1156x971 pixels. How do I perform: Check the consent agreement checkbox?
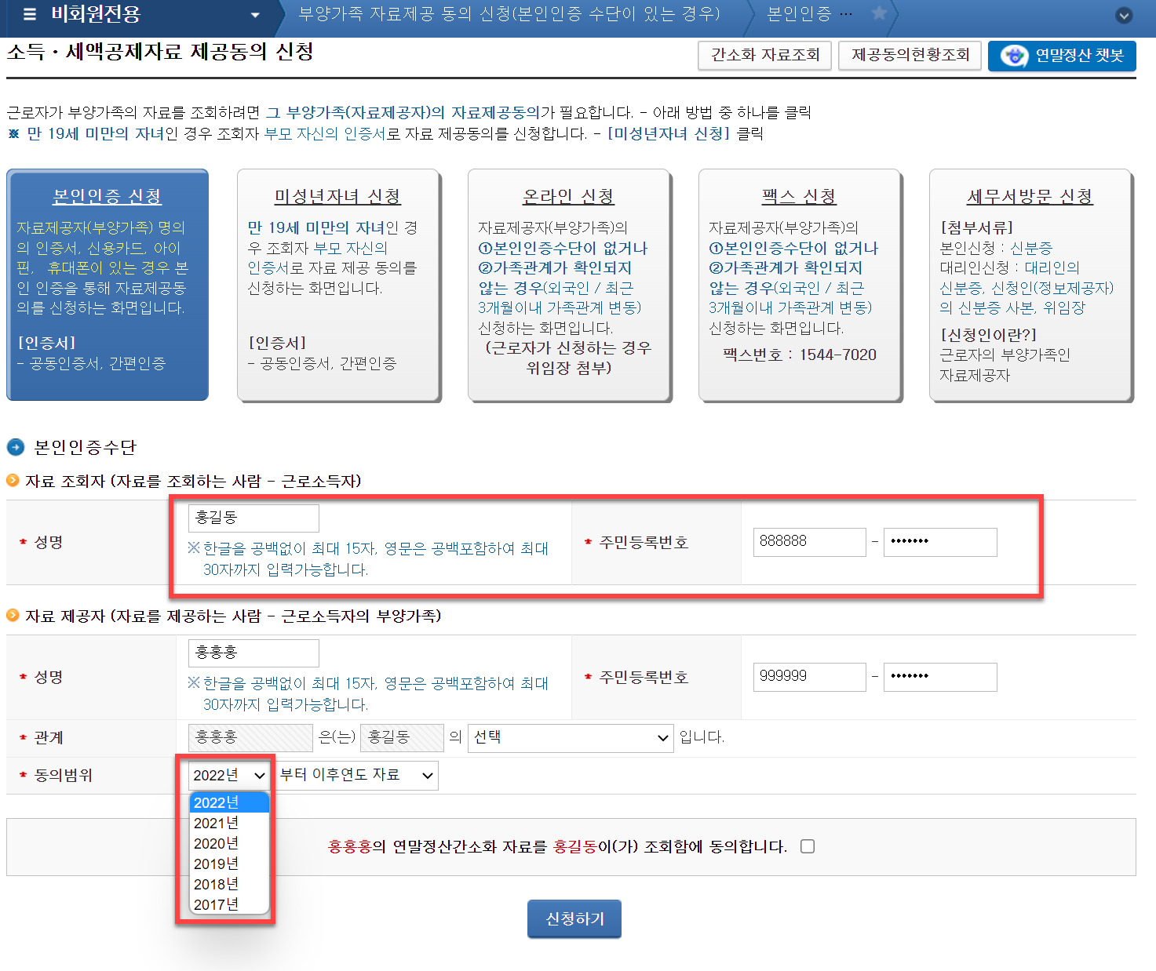[808, 846]
